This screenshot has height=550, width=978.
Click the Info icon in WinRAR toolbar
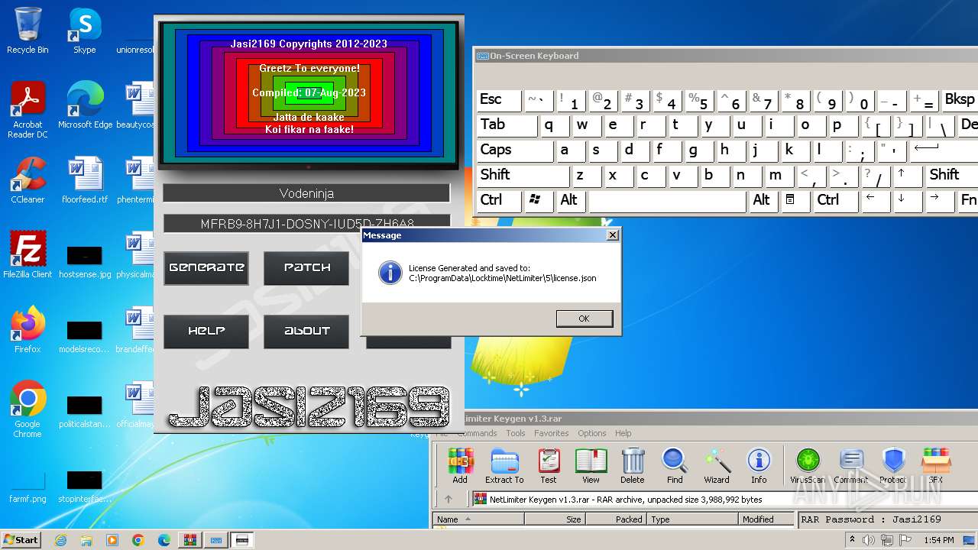pos(759,466)
